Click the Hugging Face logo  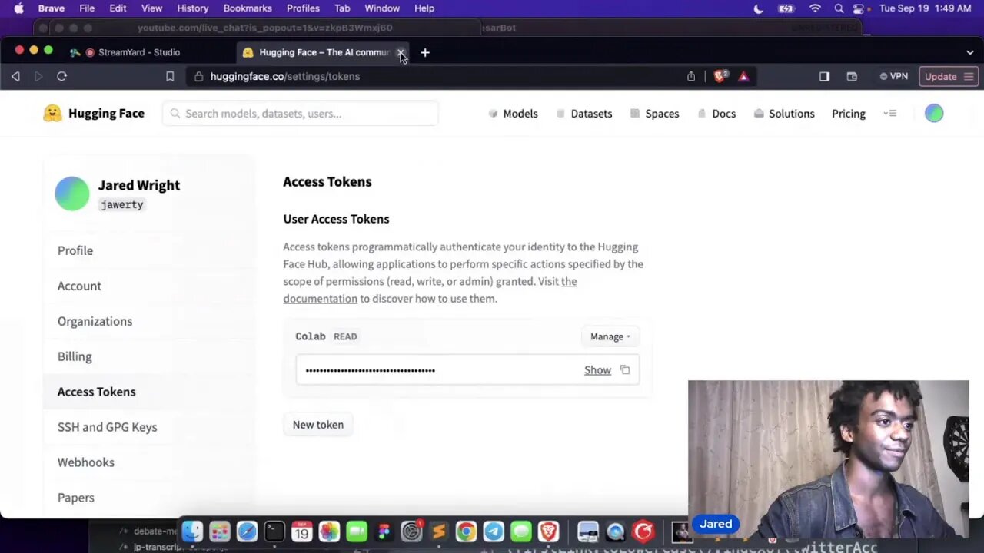pyautogui.click(x=94, y=113)
